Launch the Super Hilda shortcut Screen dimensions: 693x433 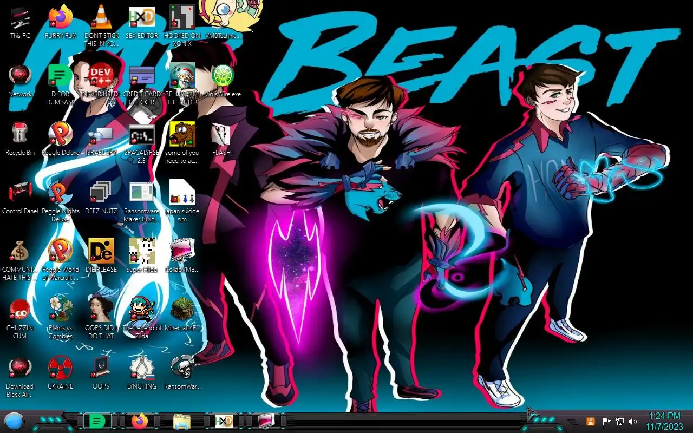coord(141,255)
